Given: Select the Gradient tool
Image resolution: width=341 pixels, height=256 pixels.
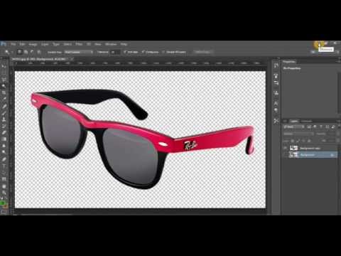Looking at the screenshot, I should tap(4, 139).
